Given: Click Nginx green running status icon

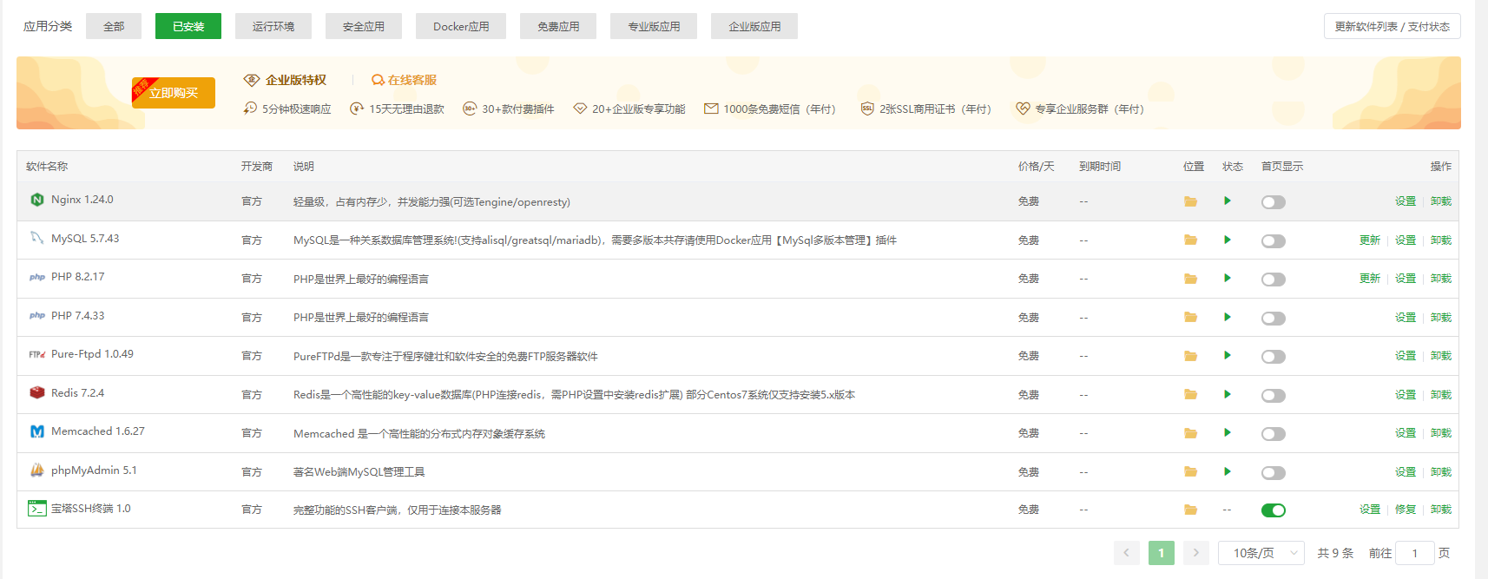Looking at the screenshot, I should tap(1228, 201).
